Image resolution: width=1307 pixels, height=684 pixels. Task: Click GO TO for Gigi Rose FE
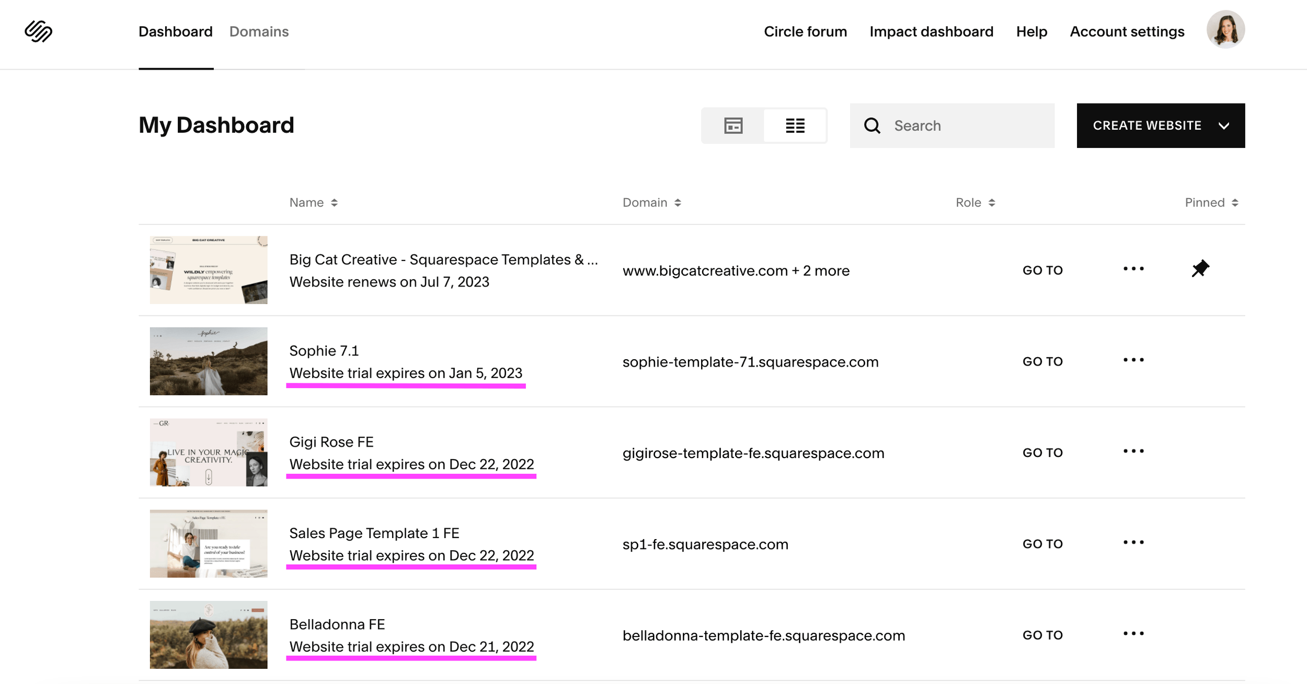pos(1042,452)
